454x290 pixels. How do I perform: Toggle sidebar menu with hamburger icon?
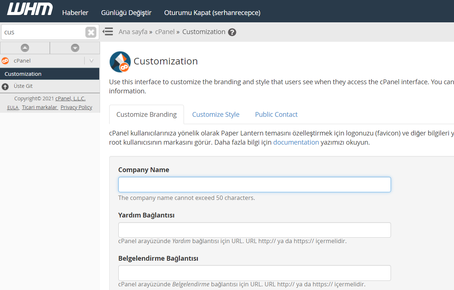108,31
